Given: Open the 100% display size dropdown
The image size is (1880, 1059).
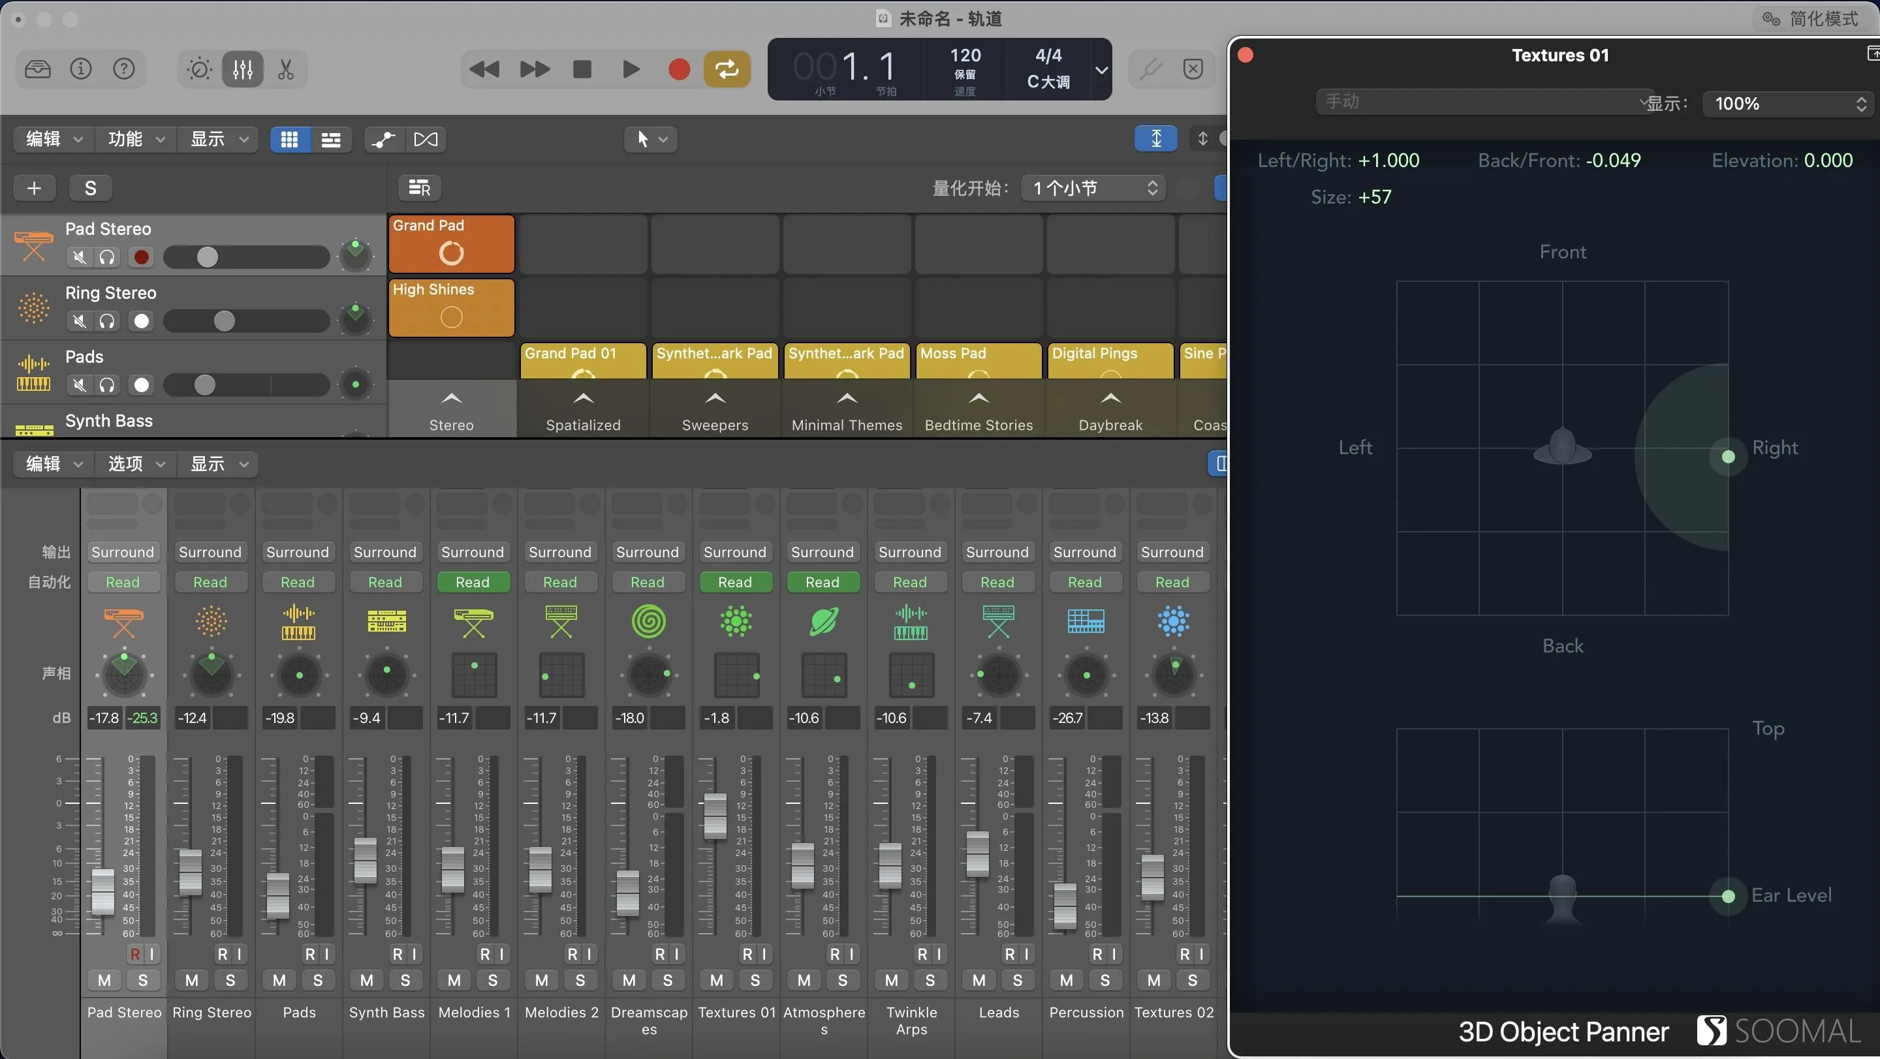Looking at the screenshot, I should pyautogui.click(x=1789, y=104).
